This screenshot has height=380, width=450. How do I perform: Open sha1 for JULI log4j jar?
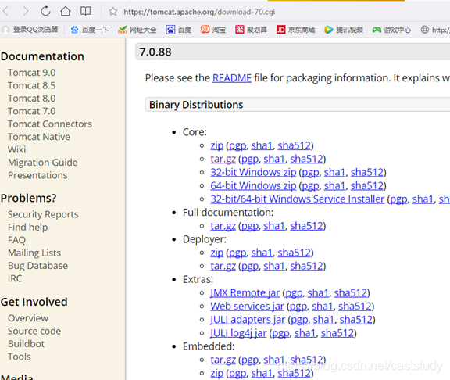(x=305, y=333)
